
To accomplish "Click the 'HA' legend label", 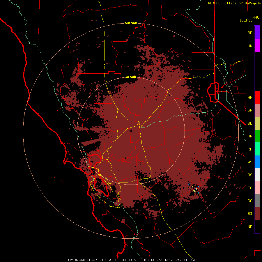I will (250, 97).
